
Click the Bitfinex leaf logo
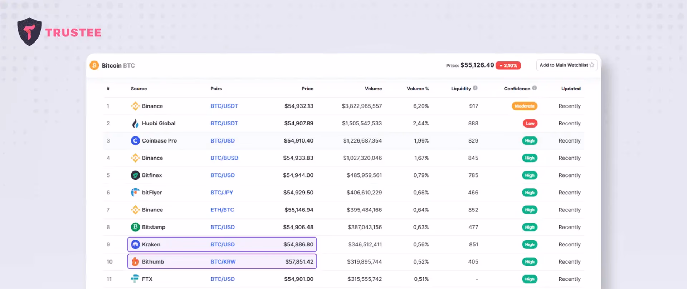point(135,175)
